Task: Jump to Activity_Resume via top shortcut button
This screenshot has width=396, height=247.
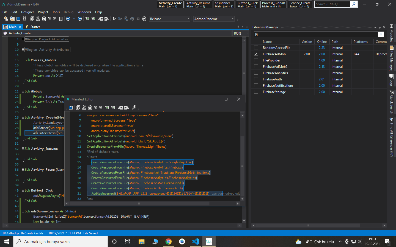Action: 198,4
